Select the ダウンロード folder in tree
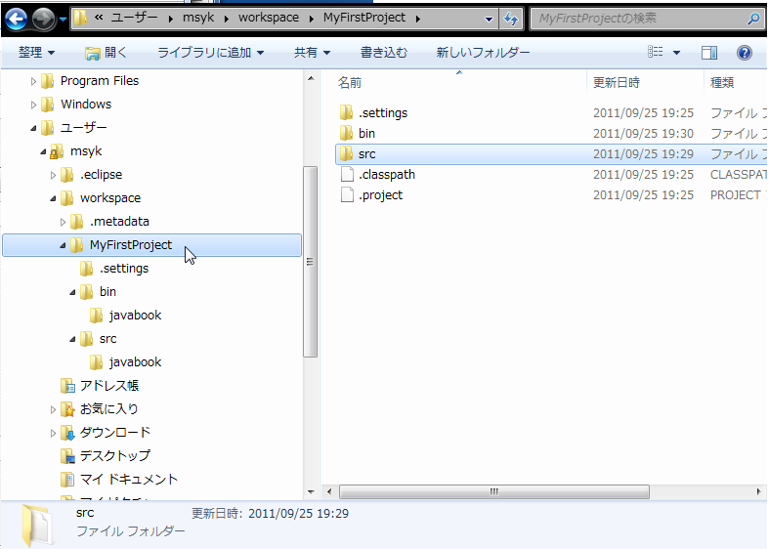 (x=114, y=433)
